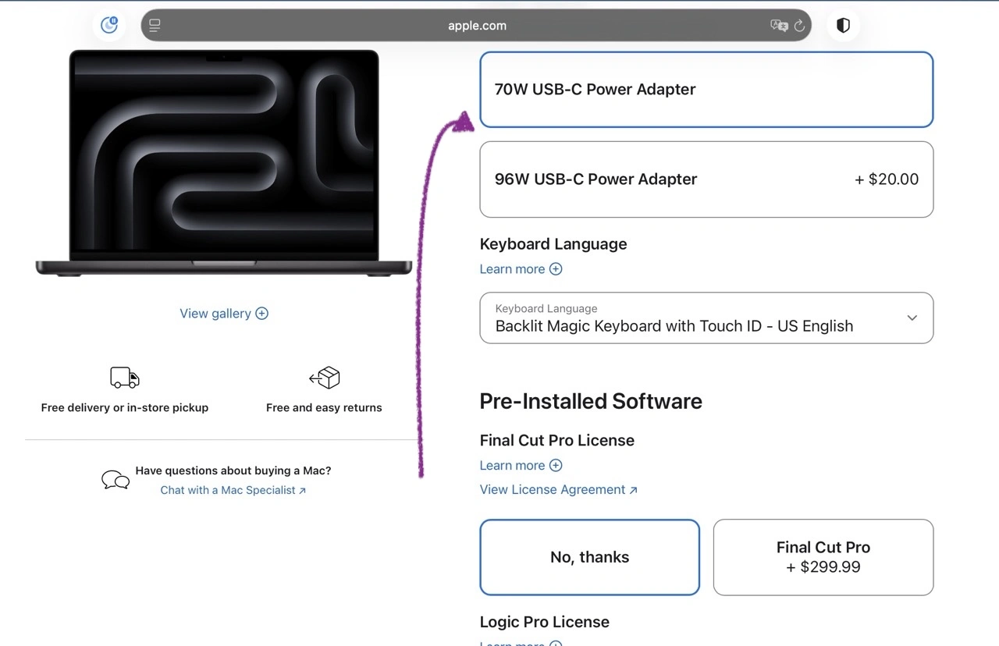This screenshot has height=646, width=999.
Task: Open Chat with a Mac Specialist link
Action: 233,491
